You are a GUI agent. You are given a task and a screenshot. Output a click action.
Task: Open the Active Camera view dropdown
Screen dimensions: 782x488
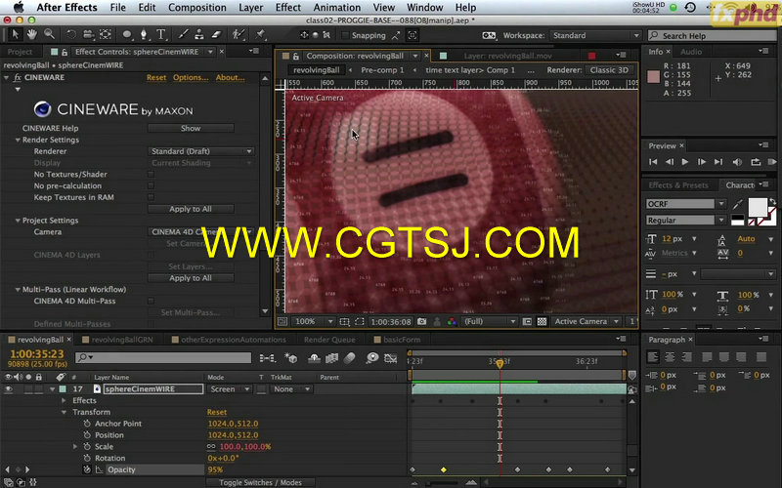pos(586,322)
